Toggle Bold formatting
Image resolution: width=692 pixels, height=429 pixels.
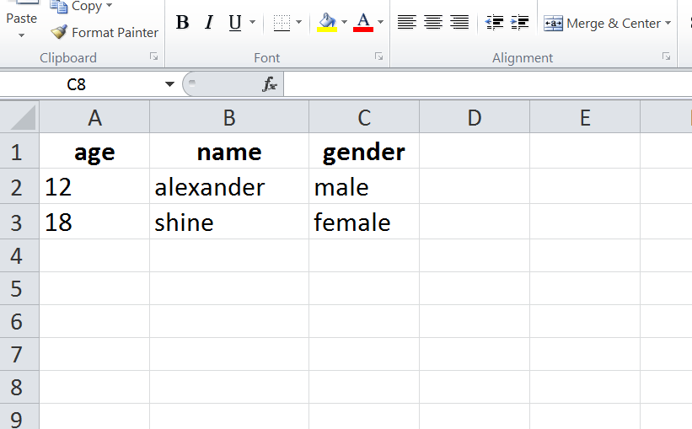click(182, 23)
